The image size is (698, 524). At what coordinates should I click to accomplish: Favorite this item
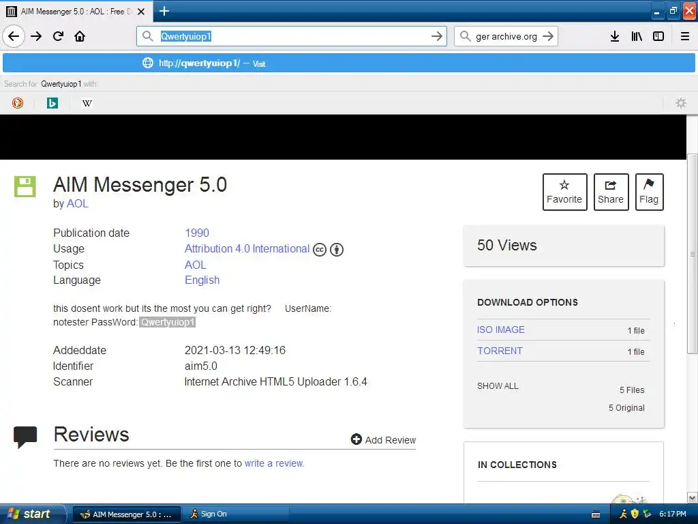(x=564, y=192)
